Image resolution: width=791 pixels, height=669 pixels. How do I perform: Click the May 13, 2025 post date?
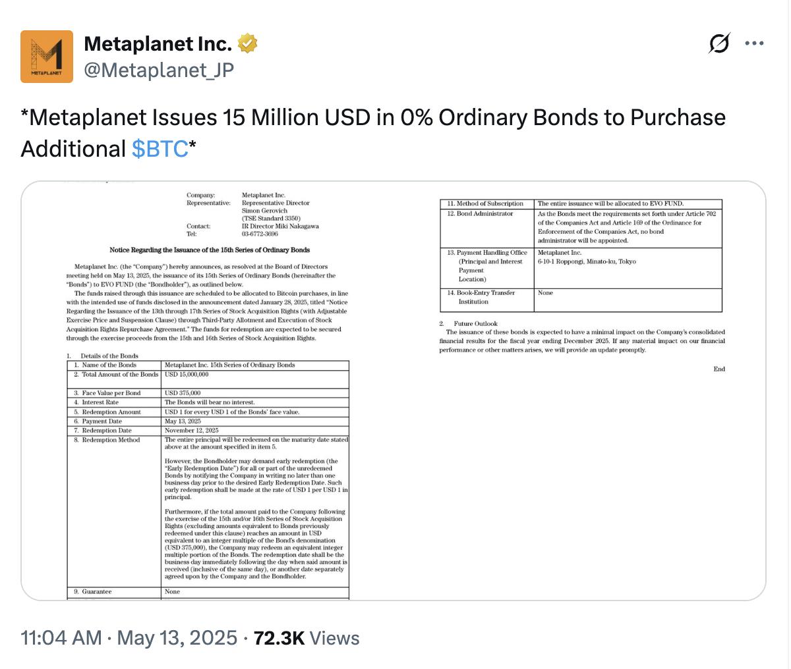click(177, 637)
